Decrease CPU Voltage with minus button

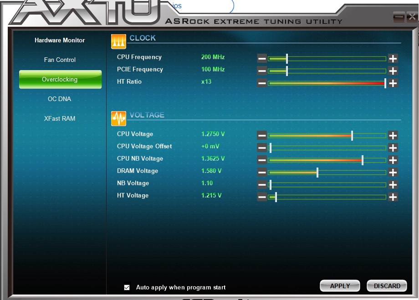tap(262, 136)
